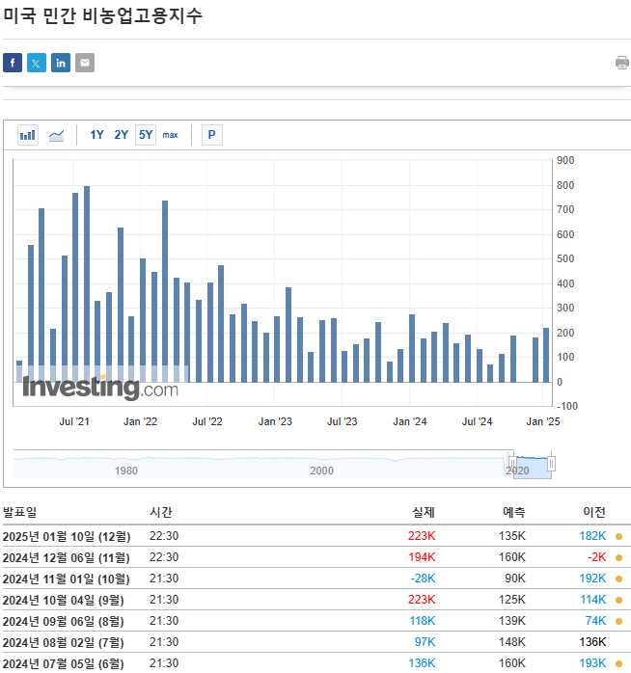Viewport: 631px width, 673px height.
Task: Click the previous value -2K
Action: coord(596,557)
